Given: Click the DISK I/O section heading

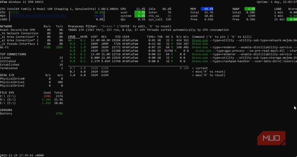Looking at the screenshot, I should 7,75.
